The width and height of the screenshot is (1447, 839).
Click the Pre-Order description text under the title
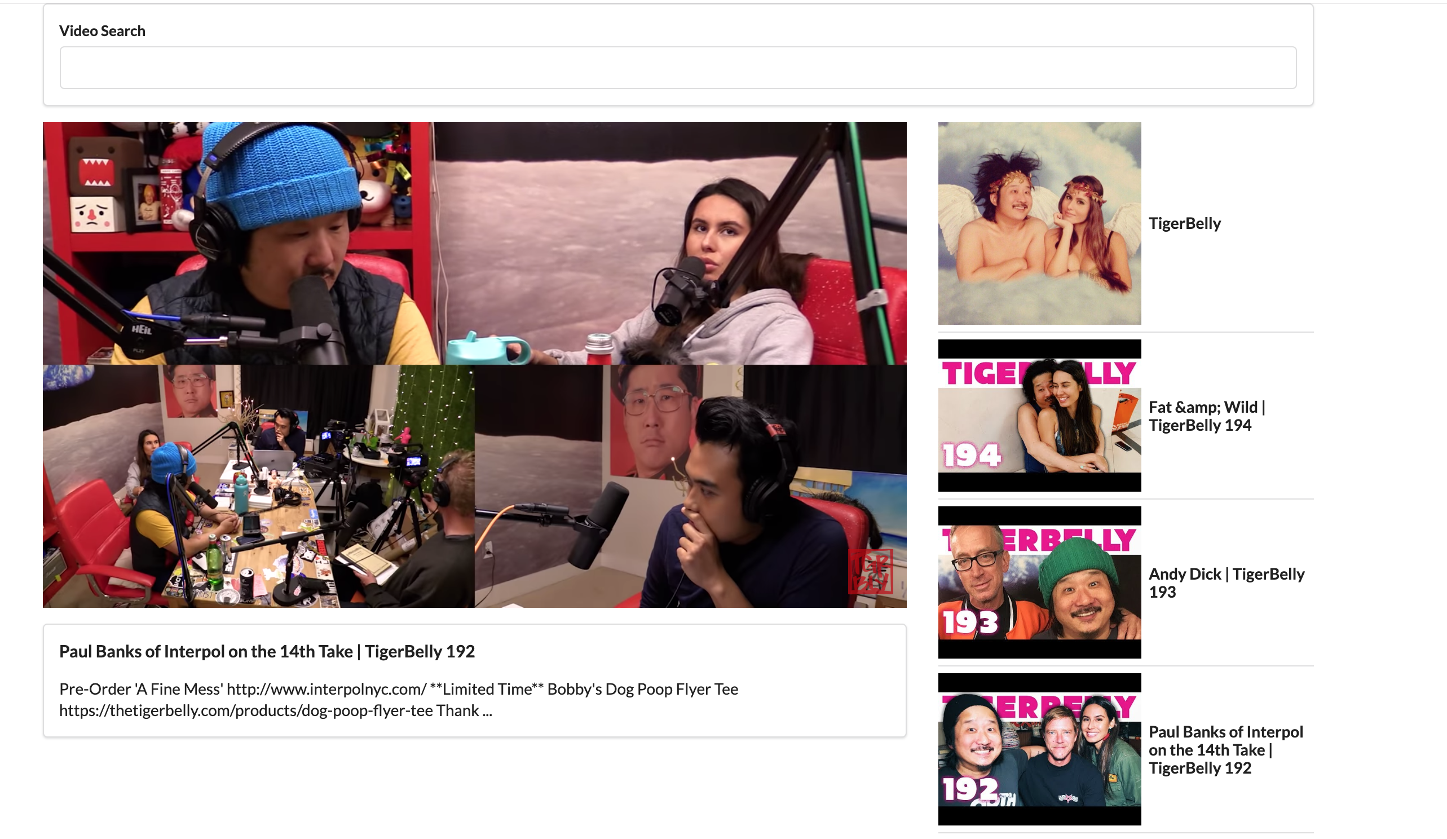(x=399, y=700)
